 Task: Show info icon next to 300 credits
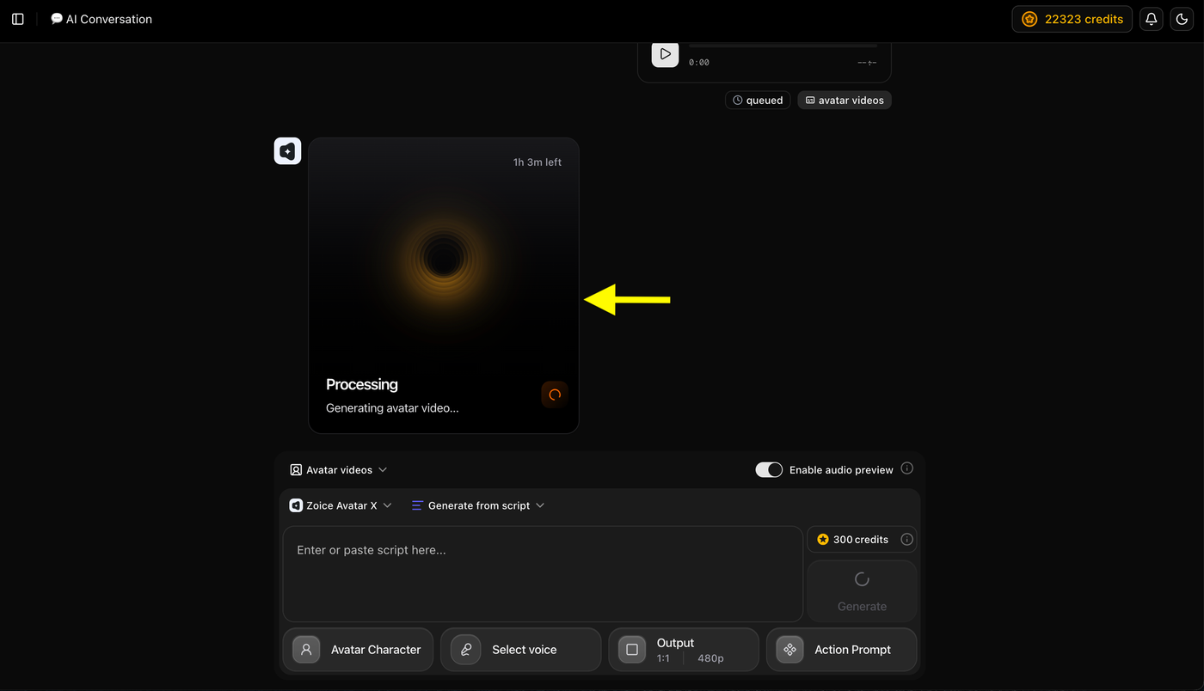[x=906, y=539]
